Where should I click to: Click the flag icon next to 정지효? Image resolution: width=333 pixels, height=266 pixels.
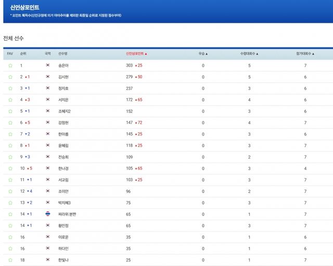(47, 88)
